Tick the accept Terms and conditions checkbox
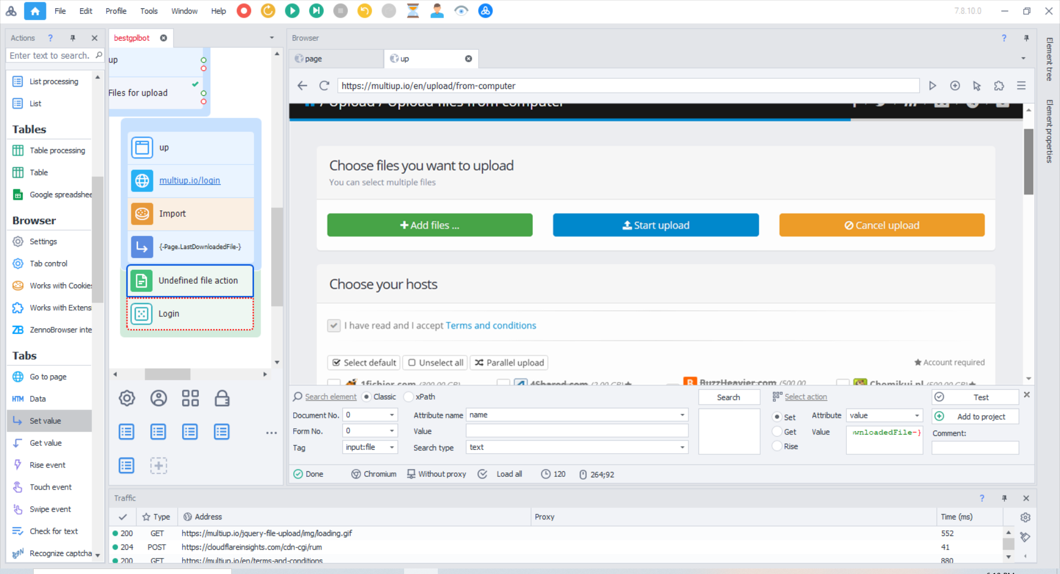1060x574 pixels. click(x=334, y=326)
